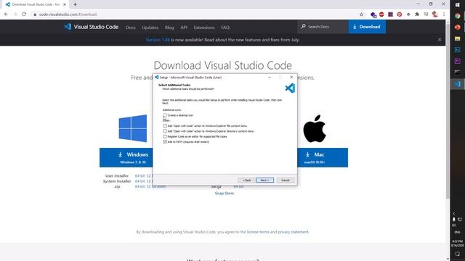
Task: Close the Download Visual Studio Code tab
Action: click(x=65, y=4)
